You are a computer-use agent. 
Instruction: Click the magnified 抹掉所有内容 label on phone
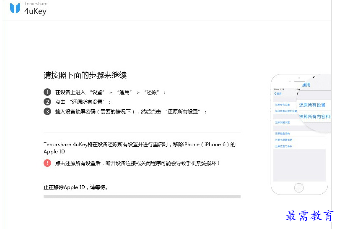(x=315, y=116)
